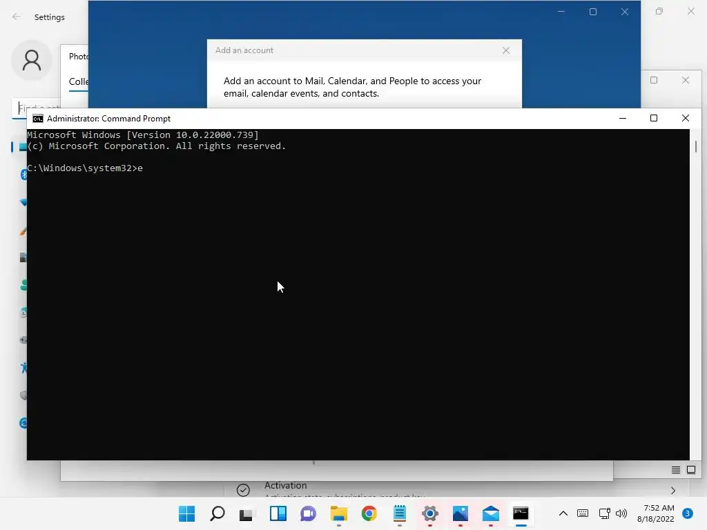Viewport: 707px width, 530px height.
Task: Switch to thumbnail view icon bottom right
Action: 690,470
